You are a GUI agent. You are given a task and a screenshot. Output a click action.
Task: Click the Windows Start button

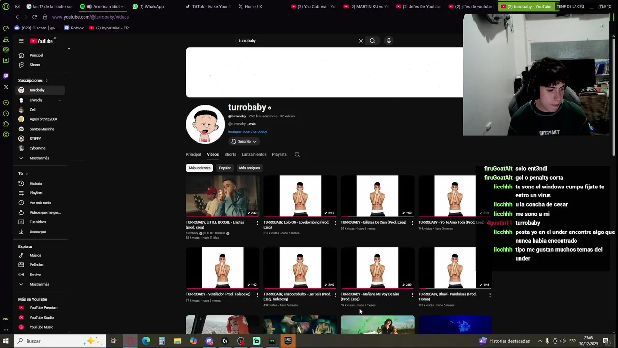(6, 341)
